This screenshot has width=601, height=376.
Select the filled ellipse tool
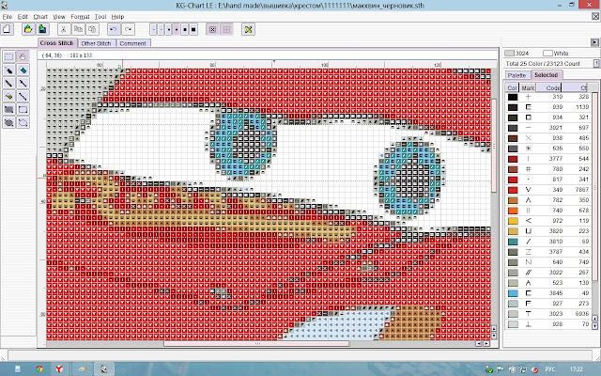click(x=9, y=122)
